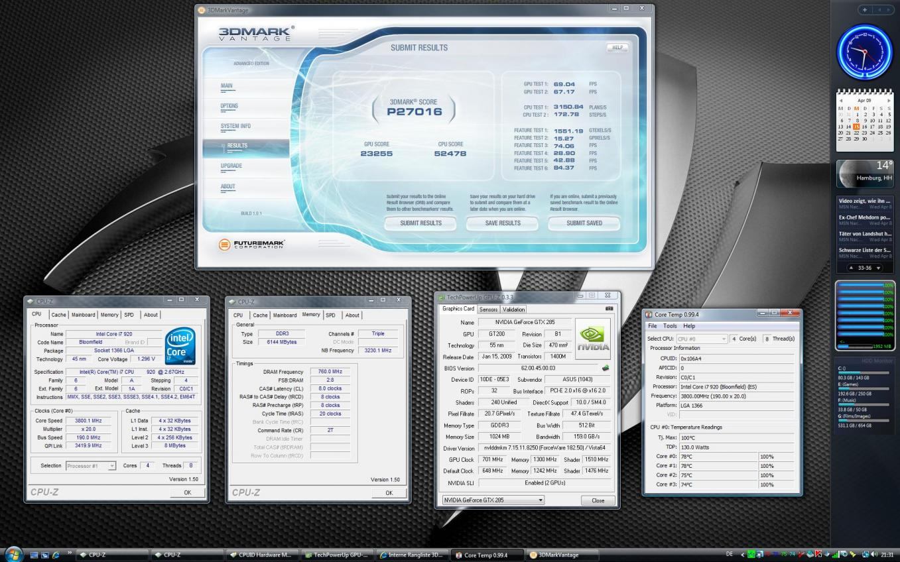Click the G: (Films/Images) usage bar
Screen dimensions: 900x562
[x=864, y=420]
